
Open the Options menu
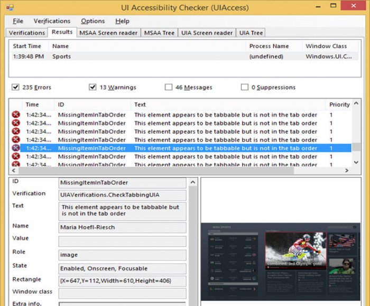[x=92, y=21]
